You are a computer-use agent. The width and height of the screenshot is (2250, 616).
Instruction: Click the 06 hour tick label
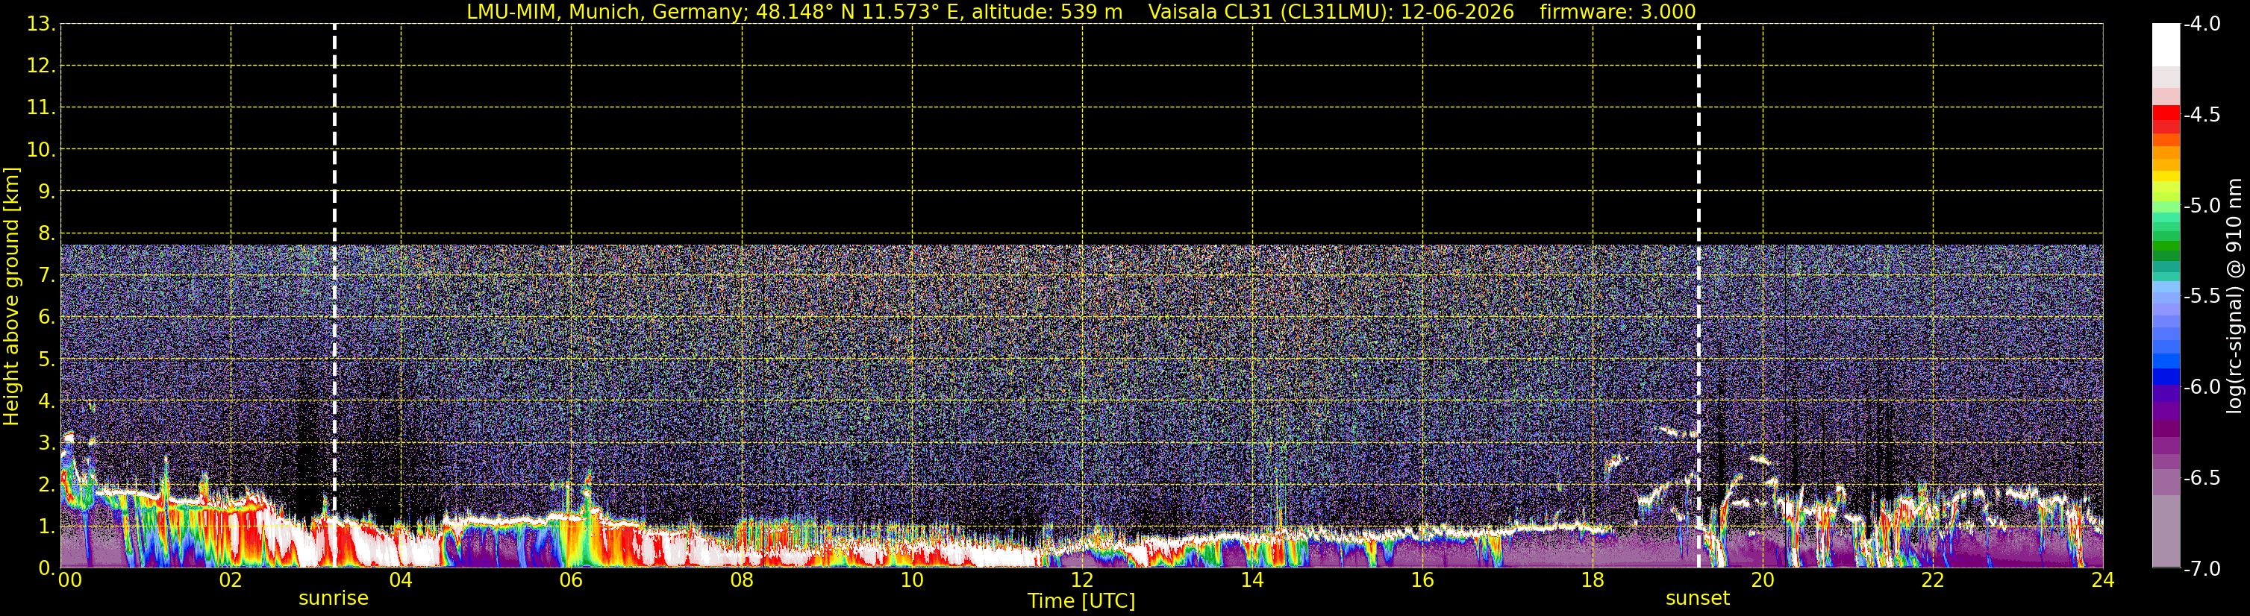click(x=571, y=580)
